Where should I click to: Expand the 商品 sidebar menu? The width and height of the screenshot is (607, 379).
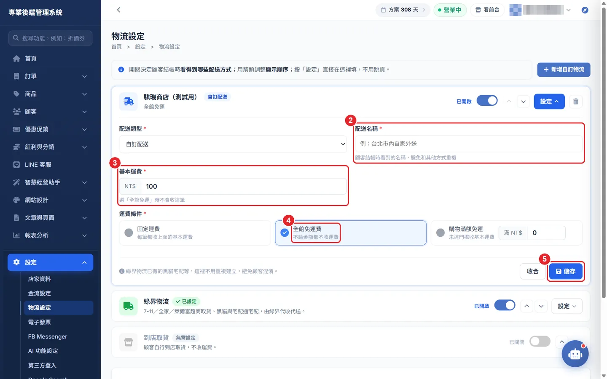coord(51,94)
